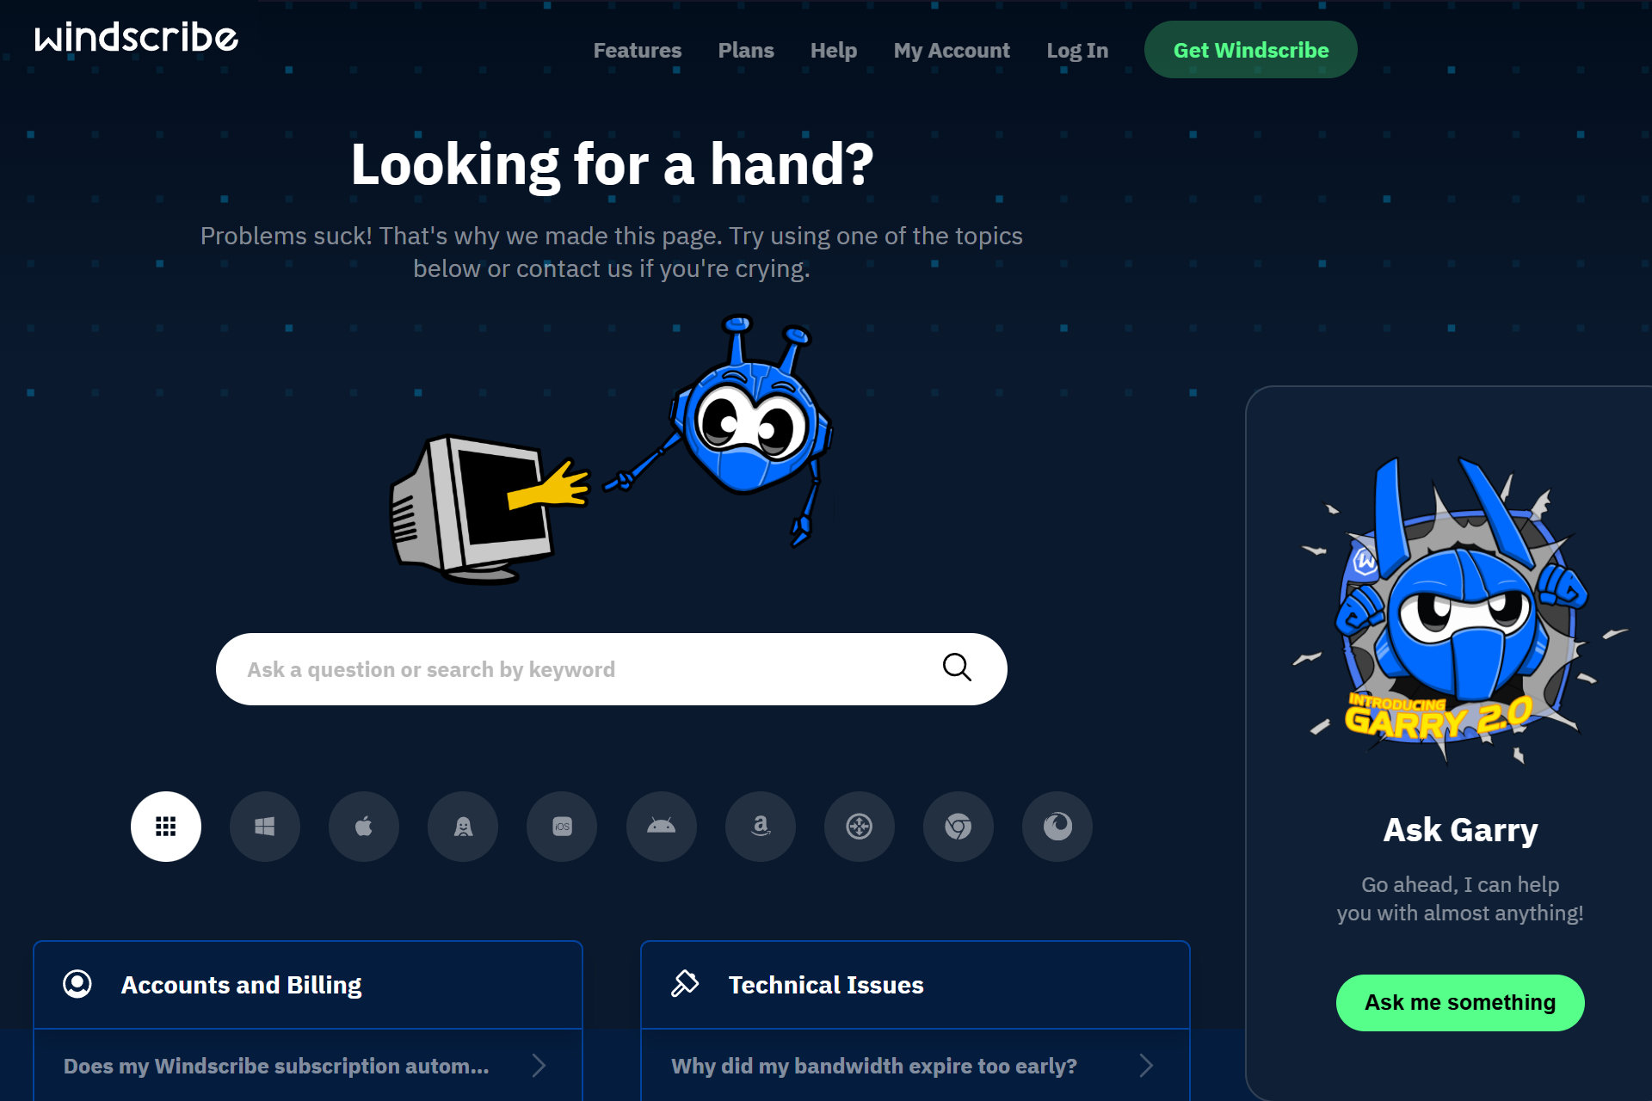Click the Windows platform icon

point(266,826)
